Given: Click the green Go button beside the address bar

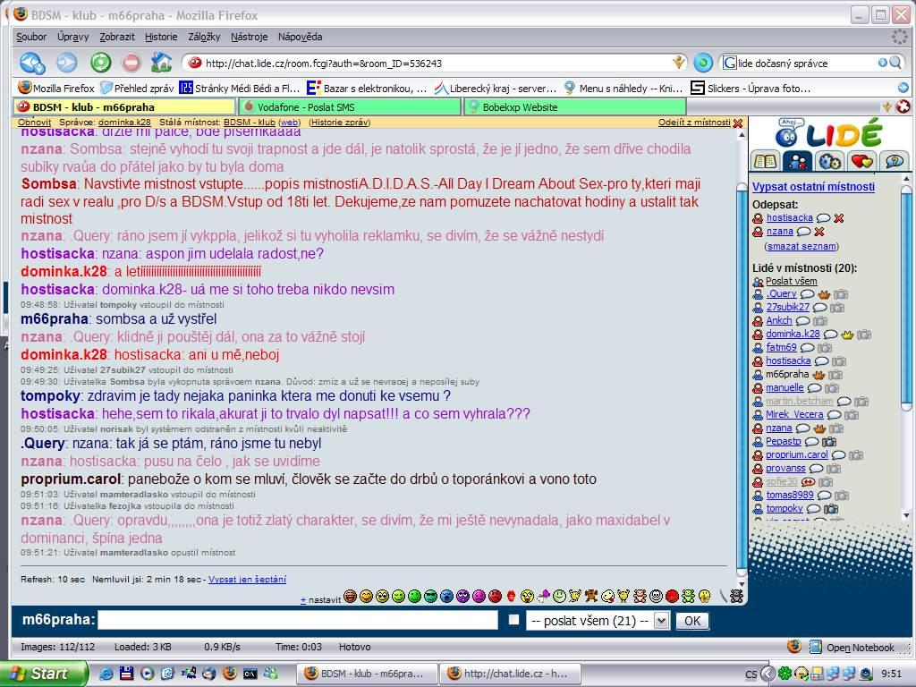Looking at the screenshot, I should point(703,63).
